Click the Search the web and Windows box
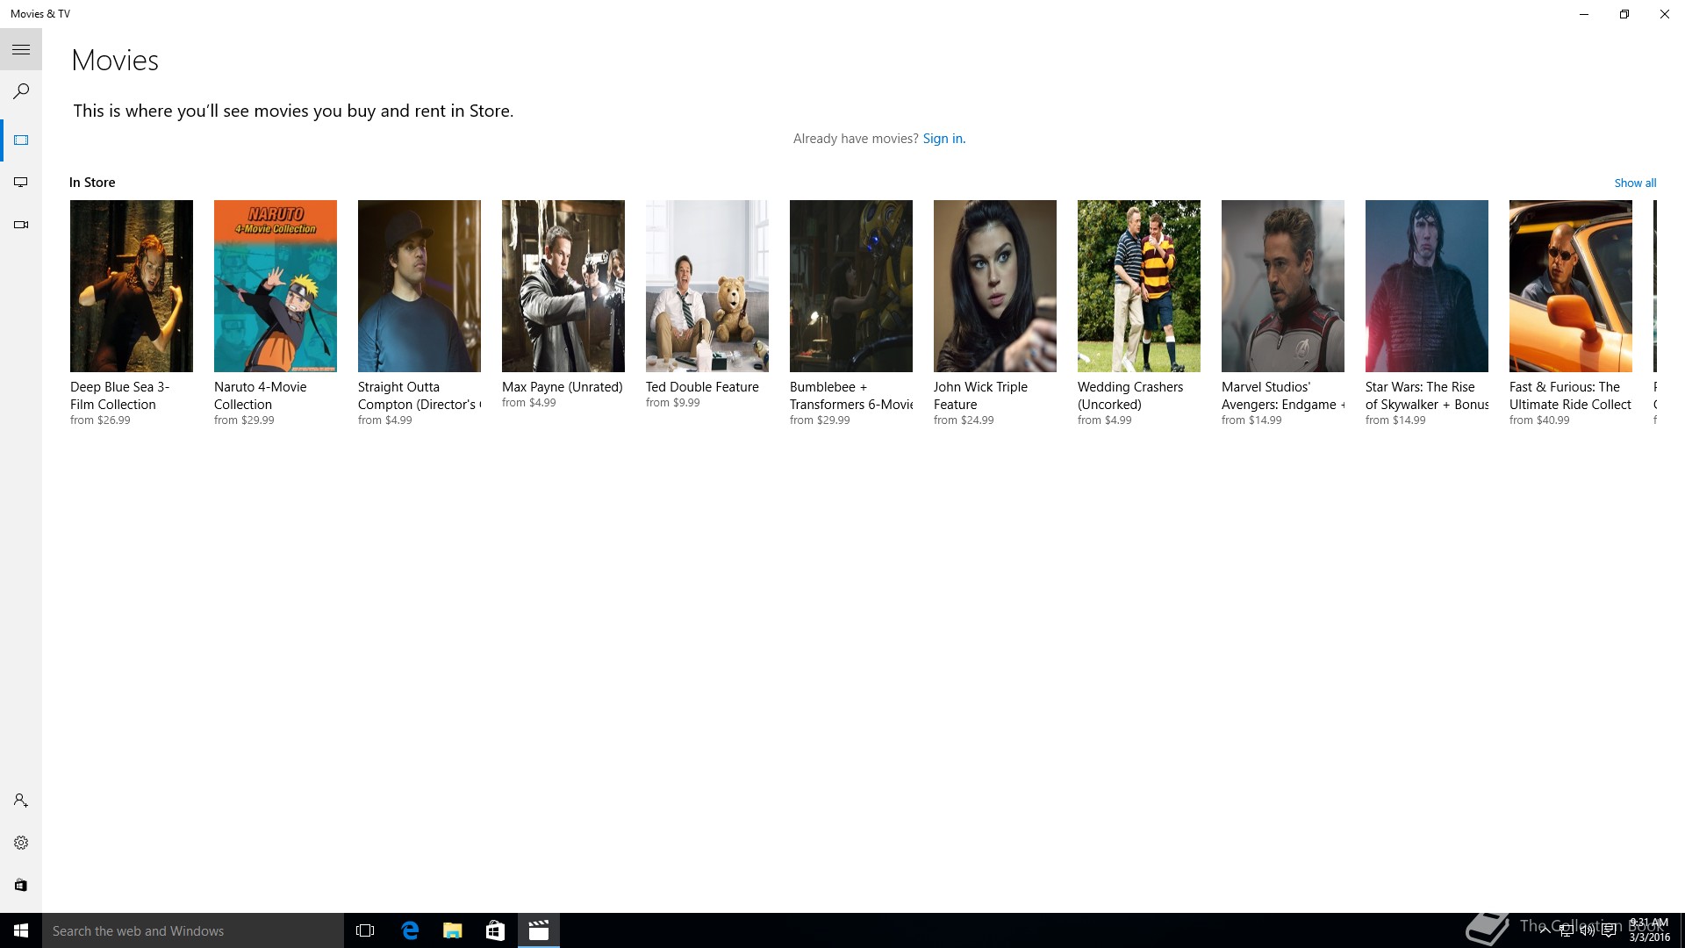The image size is (1685, 948). pyautogui.click(x=193, y=930)
